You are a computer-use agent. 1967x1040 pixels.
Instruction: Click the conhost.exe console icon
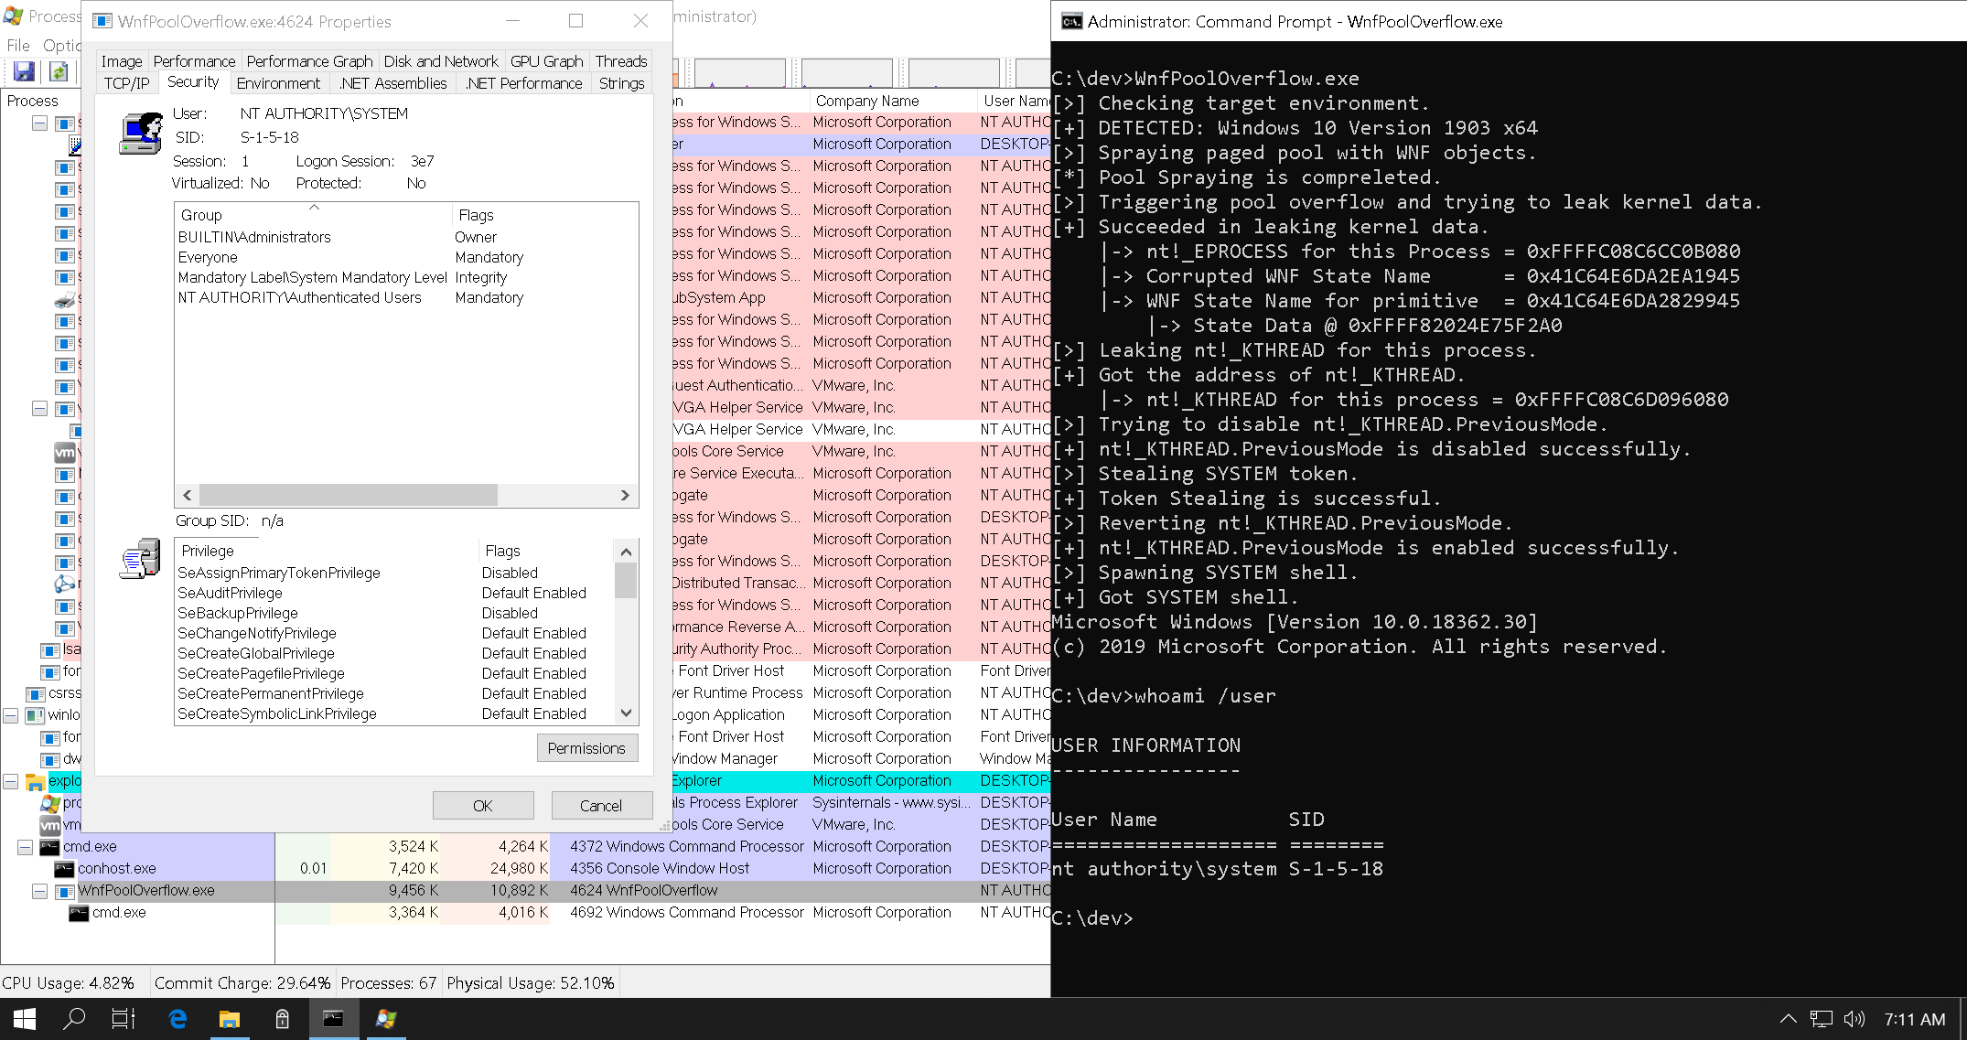(64, 868)
